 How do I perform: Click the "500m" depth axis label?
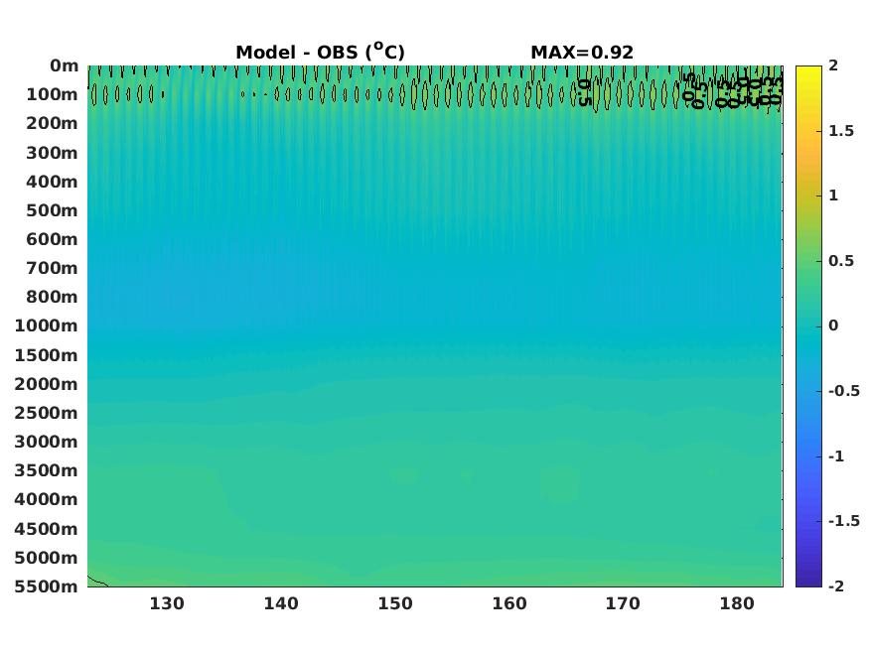click(52, 210)
